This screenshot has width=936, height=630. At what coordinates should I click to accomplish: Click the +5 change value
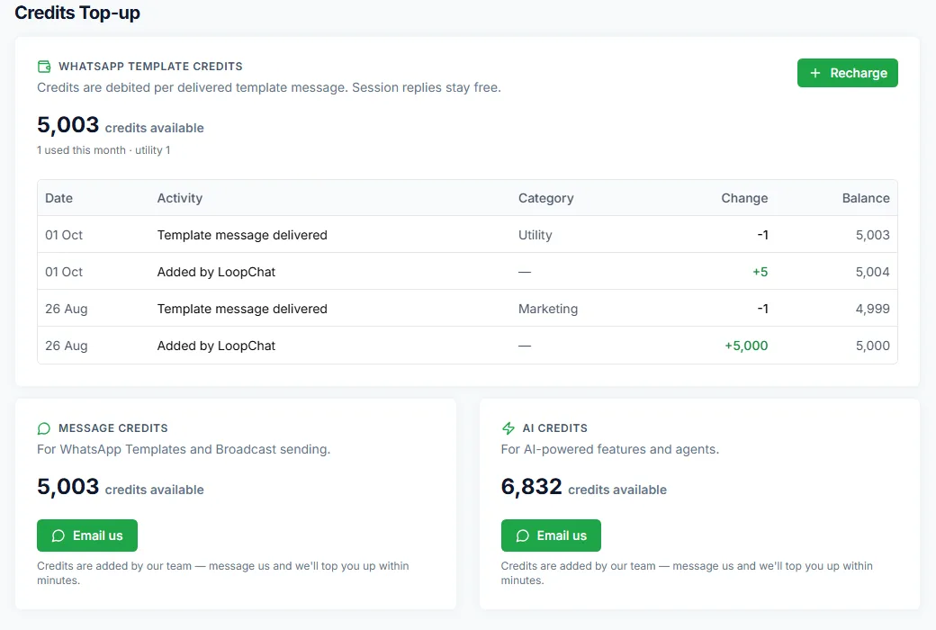coord(760,272)
